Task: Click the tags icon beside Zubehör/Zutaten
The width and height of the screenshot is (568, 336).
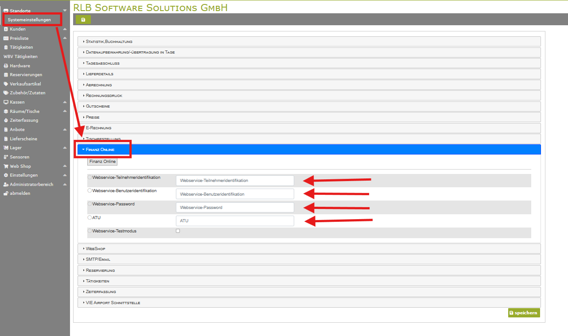Action: tap(6, 93)
